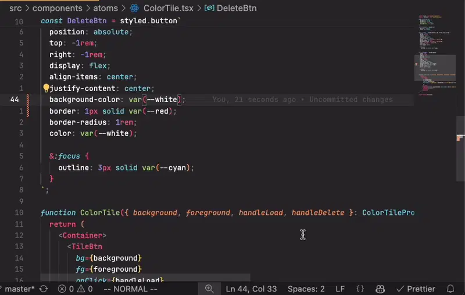Open the LF end-of-line selector
This screenshot has width=465, height=295.
click(340, 289)
